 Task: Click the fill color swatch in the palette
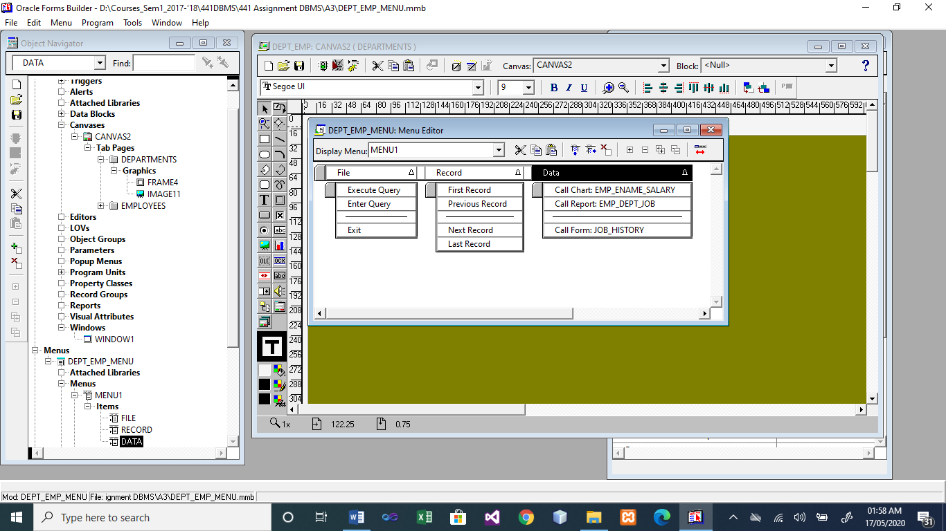click(265, 370)
